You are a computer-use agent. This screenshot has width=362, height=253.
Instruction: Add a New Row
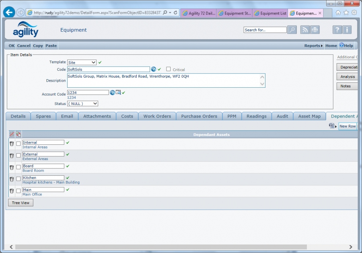[x=347, y=126]
